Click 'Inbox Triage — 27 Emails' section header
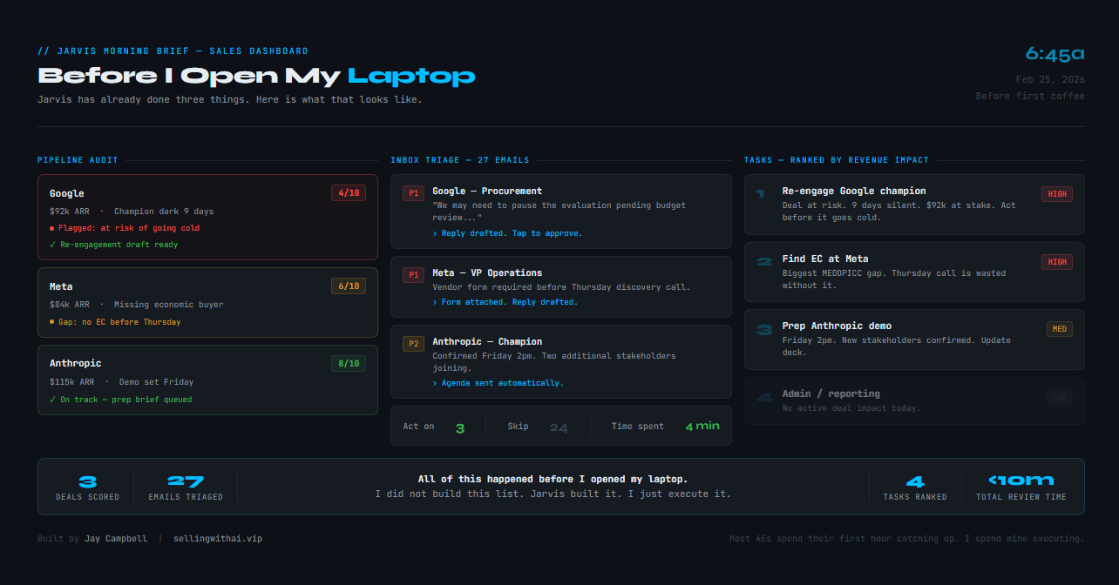The width and height of the screenshot is (1119, 585). pos(460,160)
